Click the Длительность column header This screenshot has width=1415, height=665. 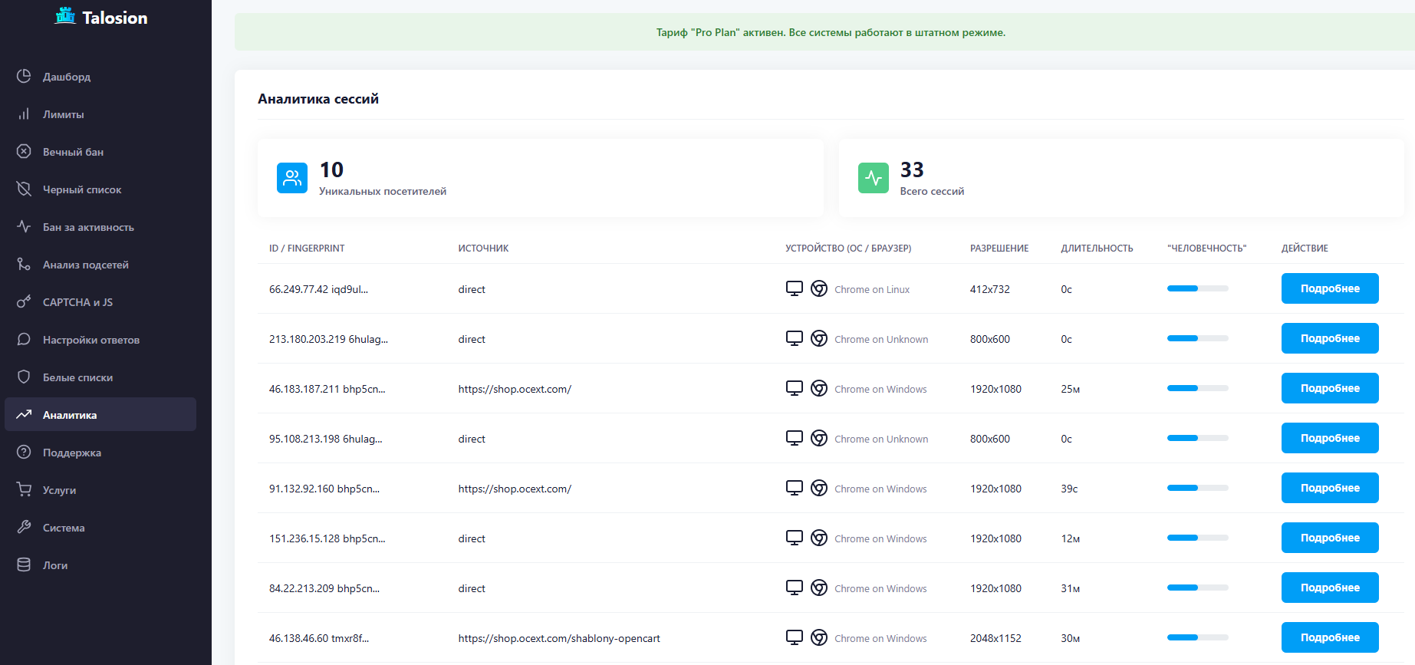point(1097,249)
